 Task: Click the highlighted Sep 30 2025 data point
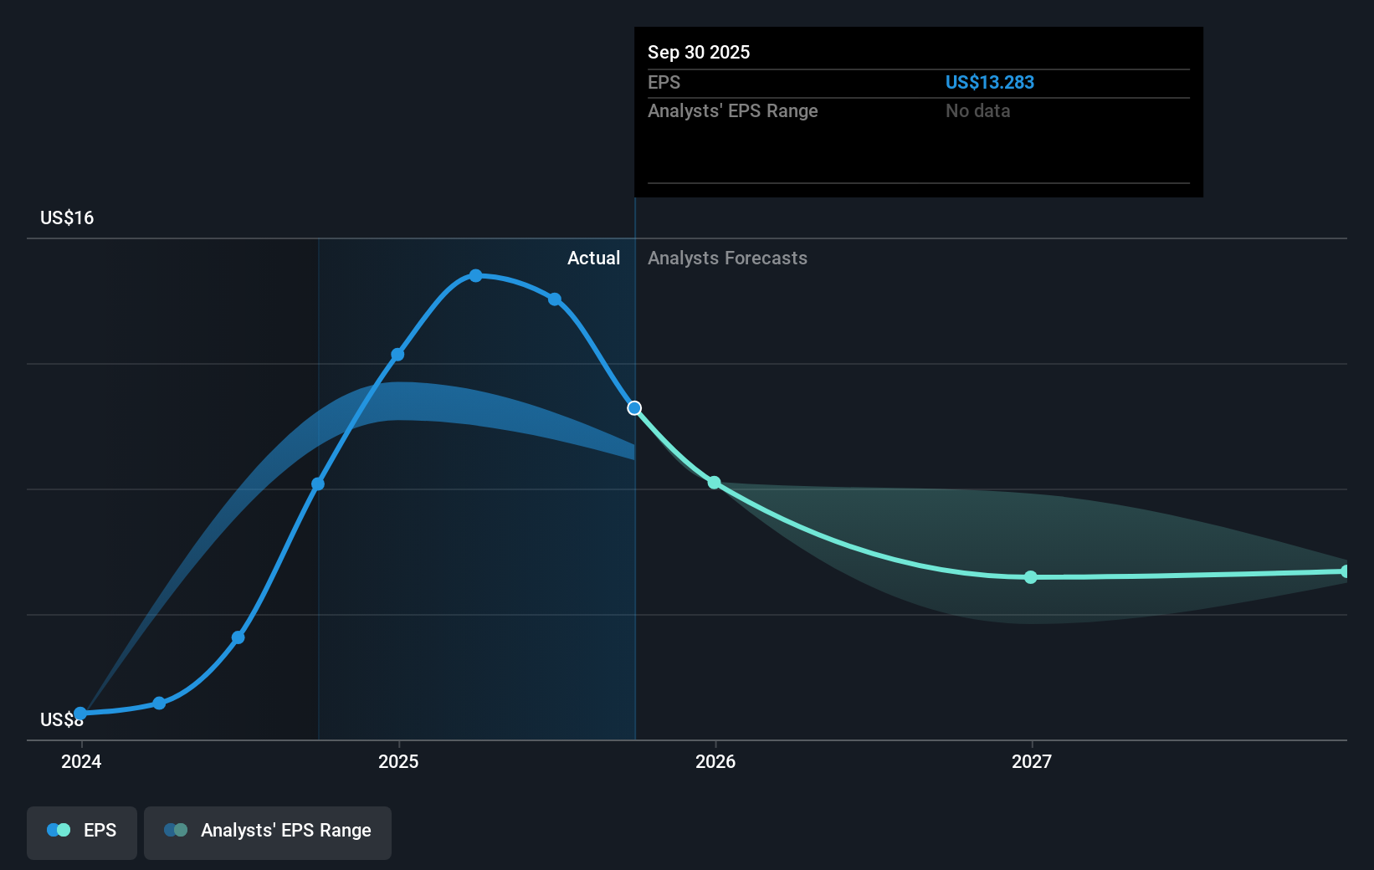(633, 408)
